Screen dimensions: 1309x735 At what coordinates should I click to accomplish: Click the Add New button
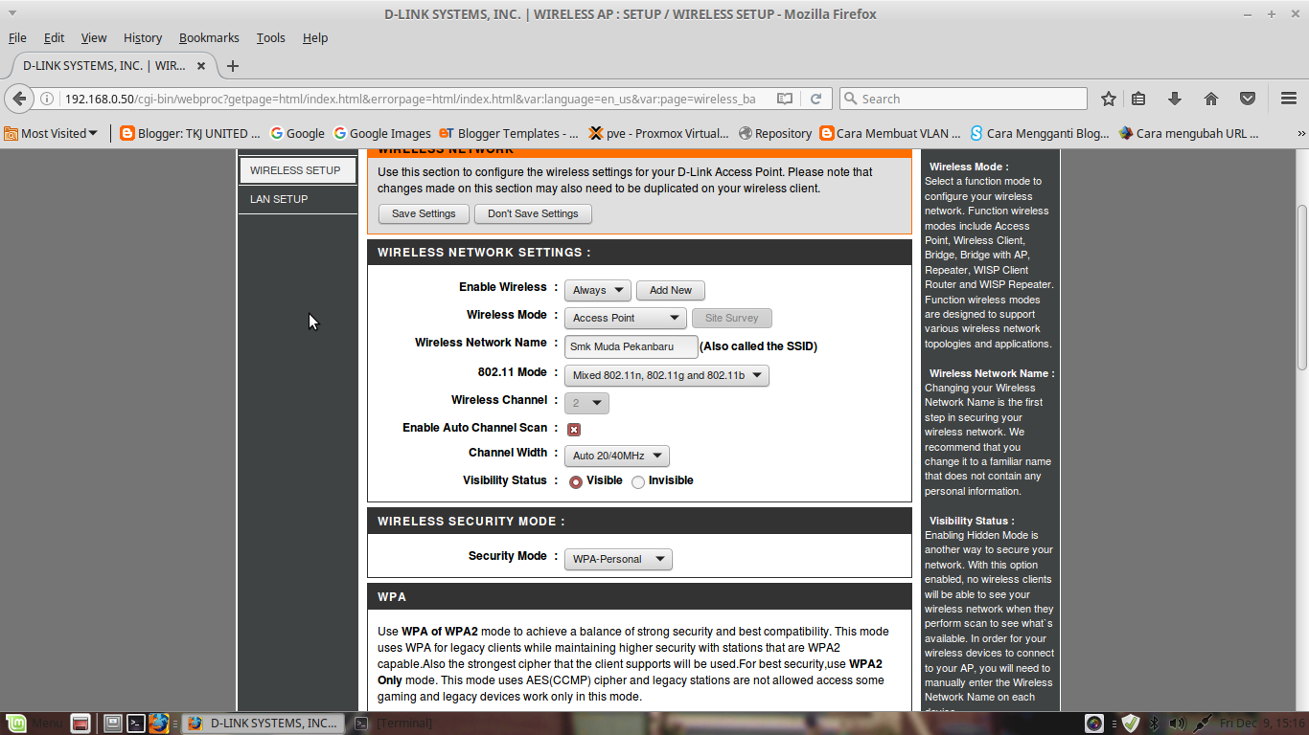670,289
